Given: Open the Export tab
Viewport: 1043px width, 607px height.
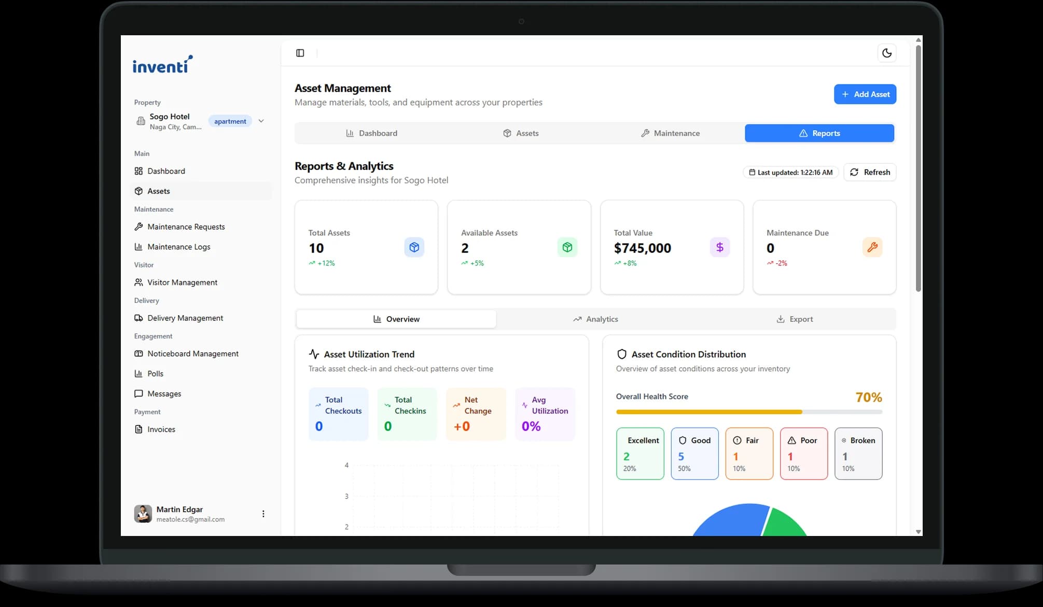Looking at the screenshot, I should pyautogui.click(x=794, y=319).
